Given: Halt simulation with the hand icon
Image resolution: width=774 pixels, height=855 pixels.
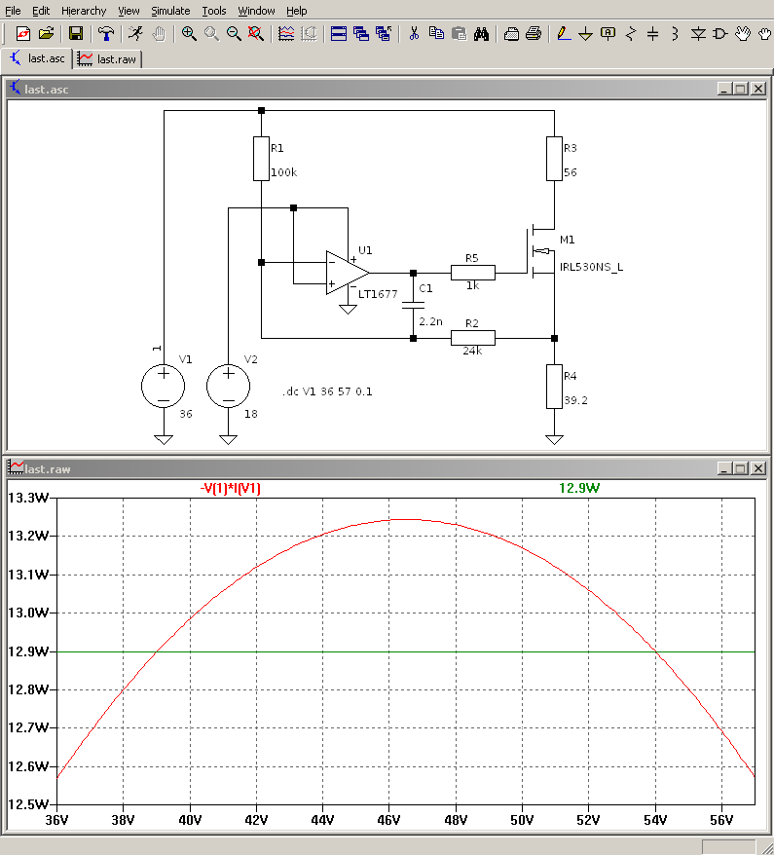Looking at the screenshot, I should point(159,34).
